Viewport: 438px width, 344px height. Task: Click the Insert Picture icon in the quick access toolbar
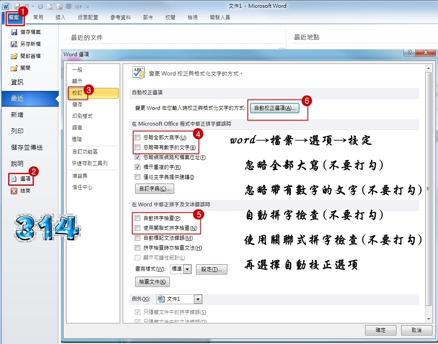(x=59, y=6)
